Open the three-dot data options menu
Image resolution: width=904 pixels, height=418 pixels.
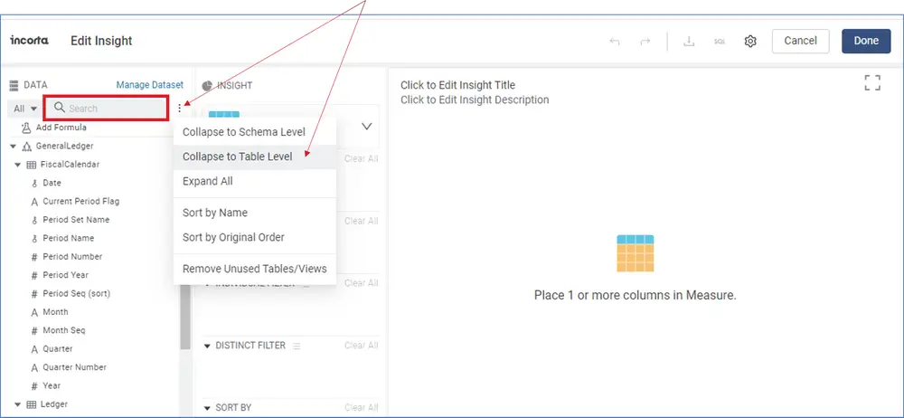click(180, 108)
